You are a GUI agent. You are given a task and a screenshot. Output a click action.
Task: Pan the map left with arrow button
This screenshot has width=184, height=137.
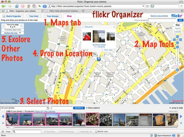[x=174, y=40]
